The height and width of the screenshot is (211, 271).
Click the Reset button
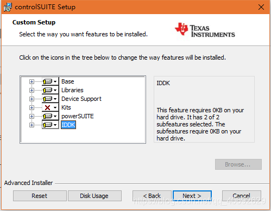click(40, 196)
